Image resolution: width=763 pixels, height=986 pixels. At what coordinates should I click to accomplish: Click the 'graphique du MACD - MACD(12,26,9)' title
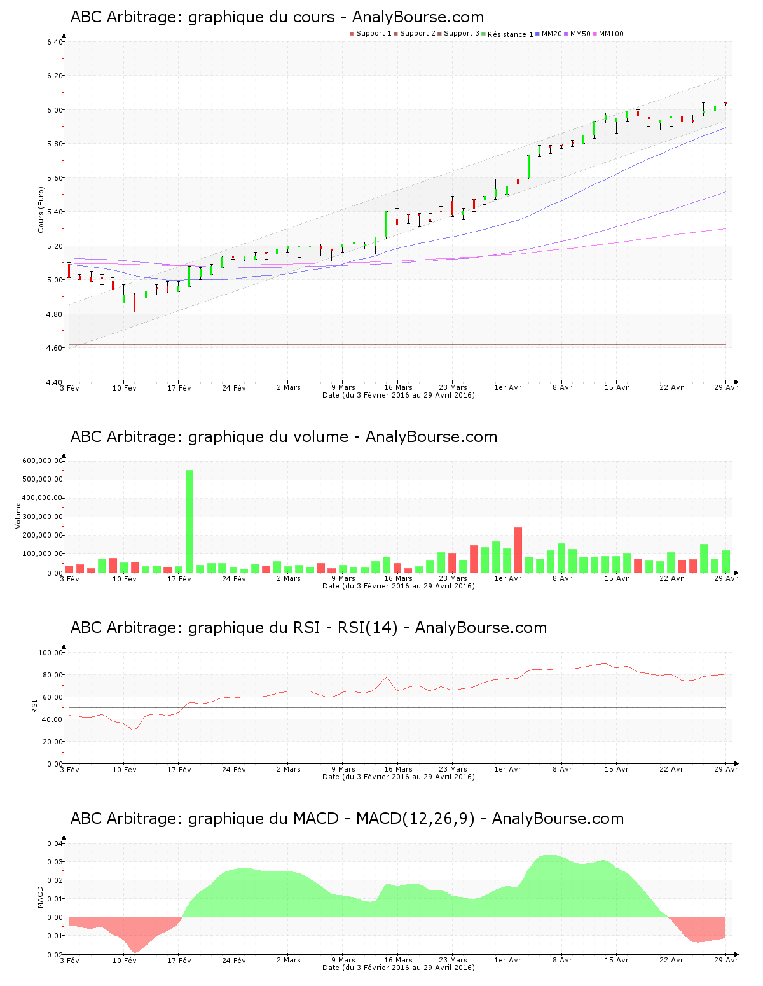(331, 819)
